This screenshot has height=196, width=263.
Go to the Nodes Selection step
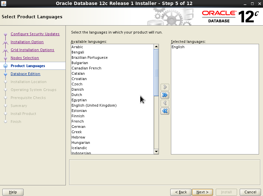tap(25, 58)
